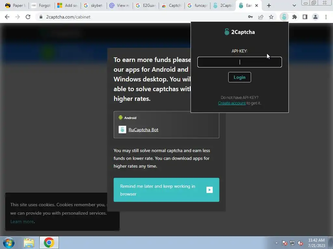Viewport: 333px width, 249px height.
Task: Click the play arrow on Remind button
Action: [209, 190]
